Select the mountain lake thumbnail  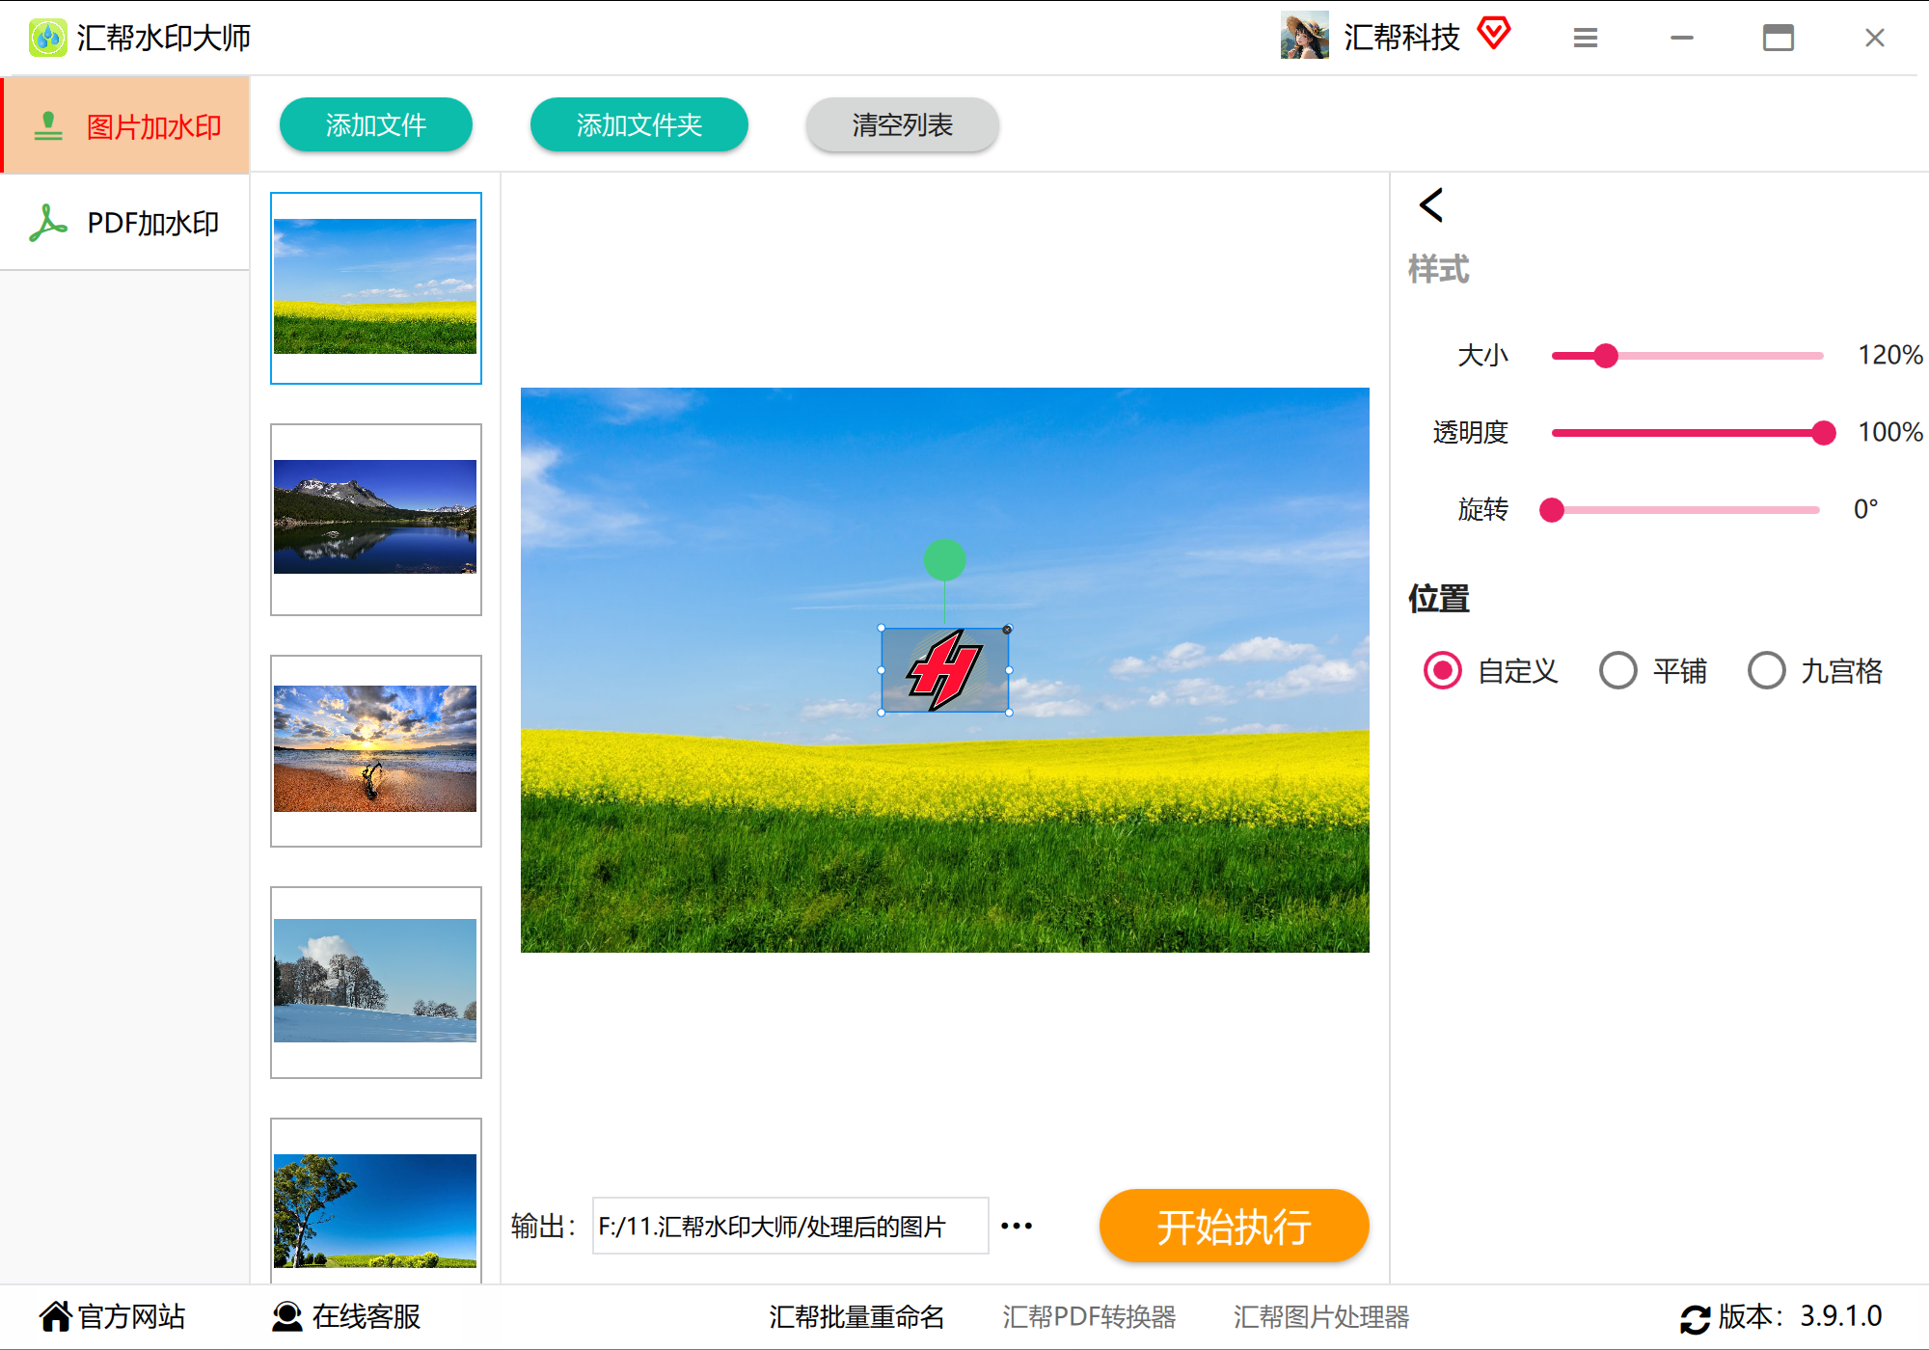coord(375,519)
